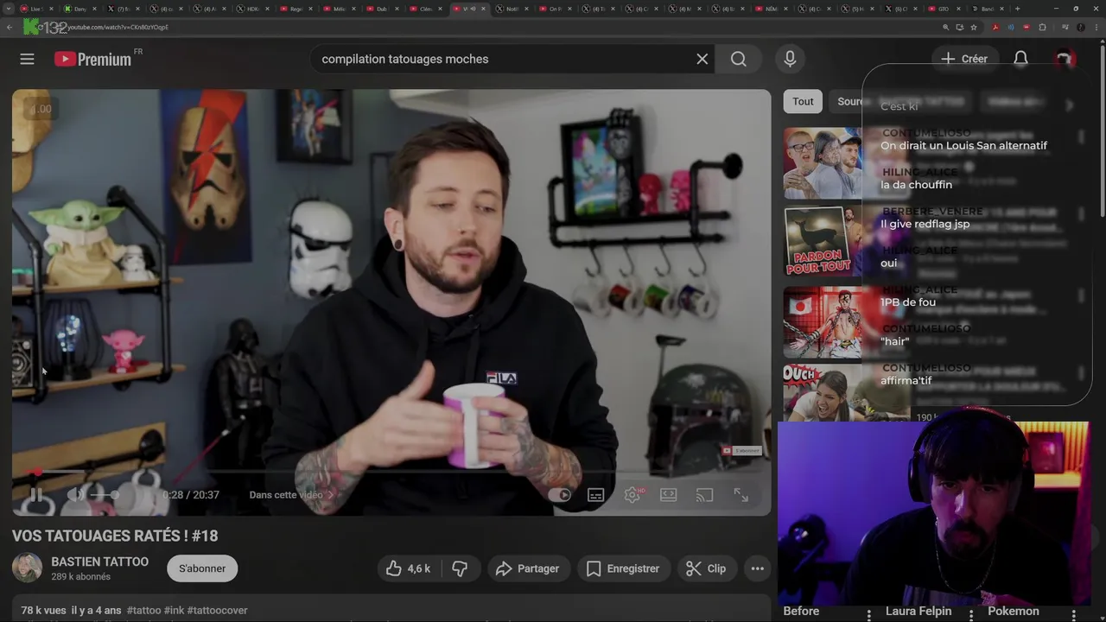Clear the search query with the X
The height and width of the screenshot is (622, 1106).
702,59
